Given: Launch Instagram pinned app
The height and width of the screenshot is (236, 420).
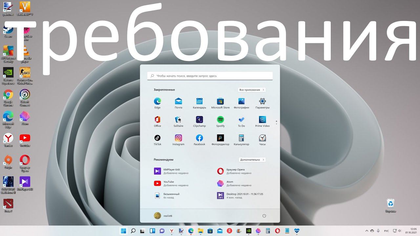Looking at the screenshot, I should [x=178, y=140].
